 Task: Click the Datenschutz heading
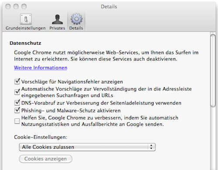coord(25,43)
